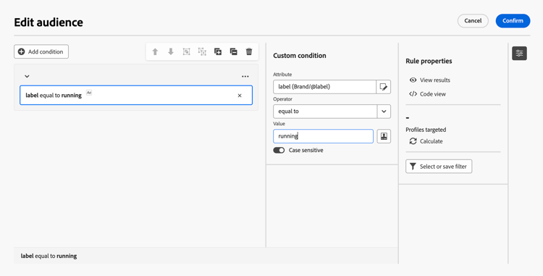Open the attribute edit expression icon
The height and width of the screenshot is (276, 543).
383,87
